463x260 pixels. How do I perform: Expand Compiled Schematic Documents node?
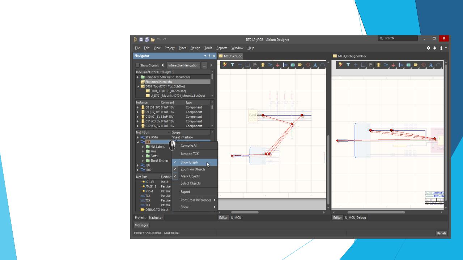(x=138, y=77)
